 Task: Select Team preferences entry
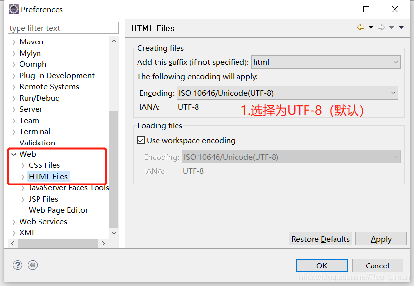point(29,120)
